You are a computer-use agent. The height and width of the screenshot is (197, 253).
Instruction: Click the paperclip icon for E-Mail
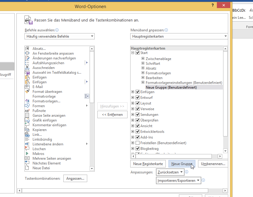pos(27,87)
